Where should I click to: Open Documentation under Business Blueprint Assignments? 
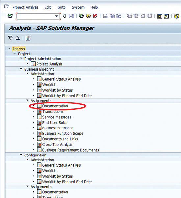click(x=55, y=106)
